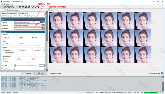Open the File menu

pyautogui.click(x=2, y=4)
